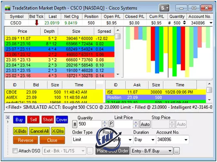The width and height of the screenshot is (217, 162).
Task: Enable the Attach OSO checkbox
Action: (15, 151)
